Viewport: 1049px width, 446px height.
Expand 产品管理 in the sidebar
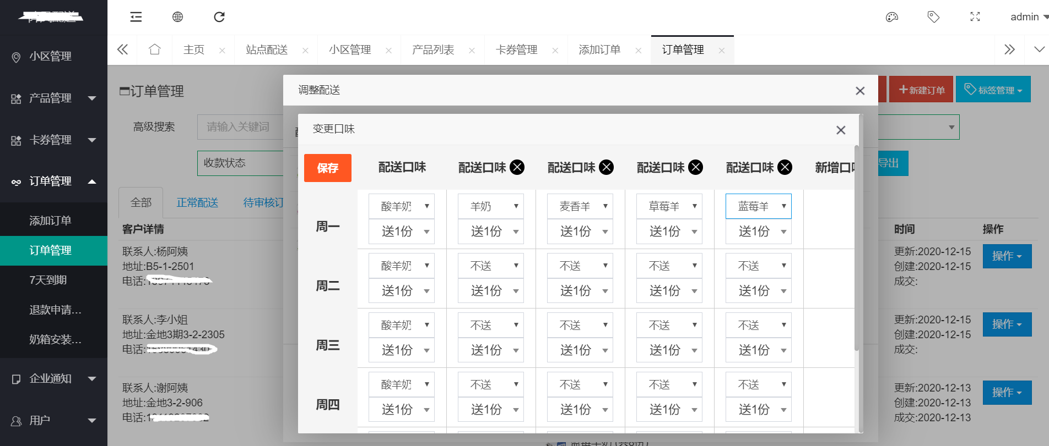coord(53,98)
